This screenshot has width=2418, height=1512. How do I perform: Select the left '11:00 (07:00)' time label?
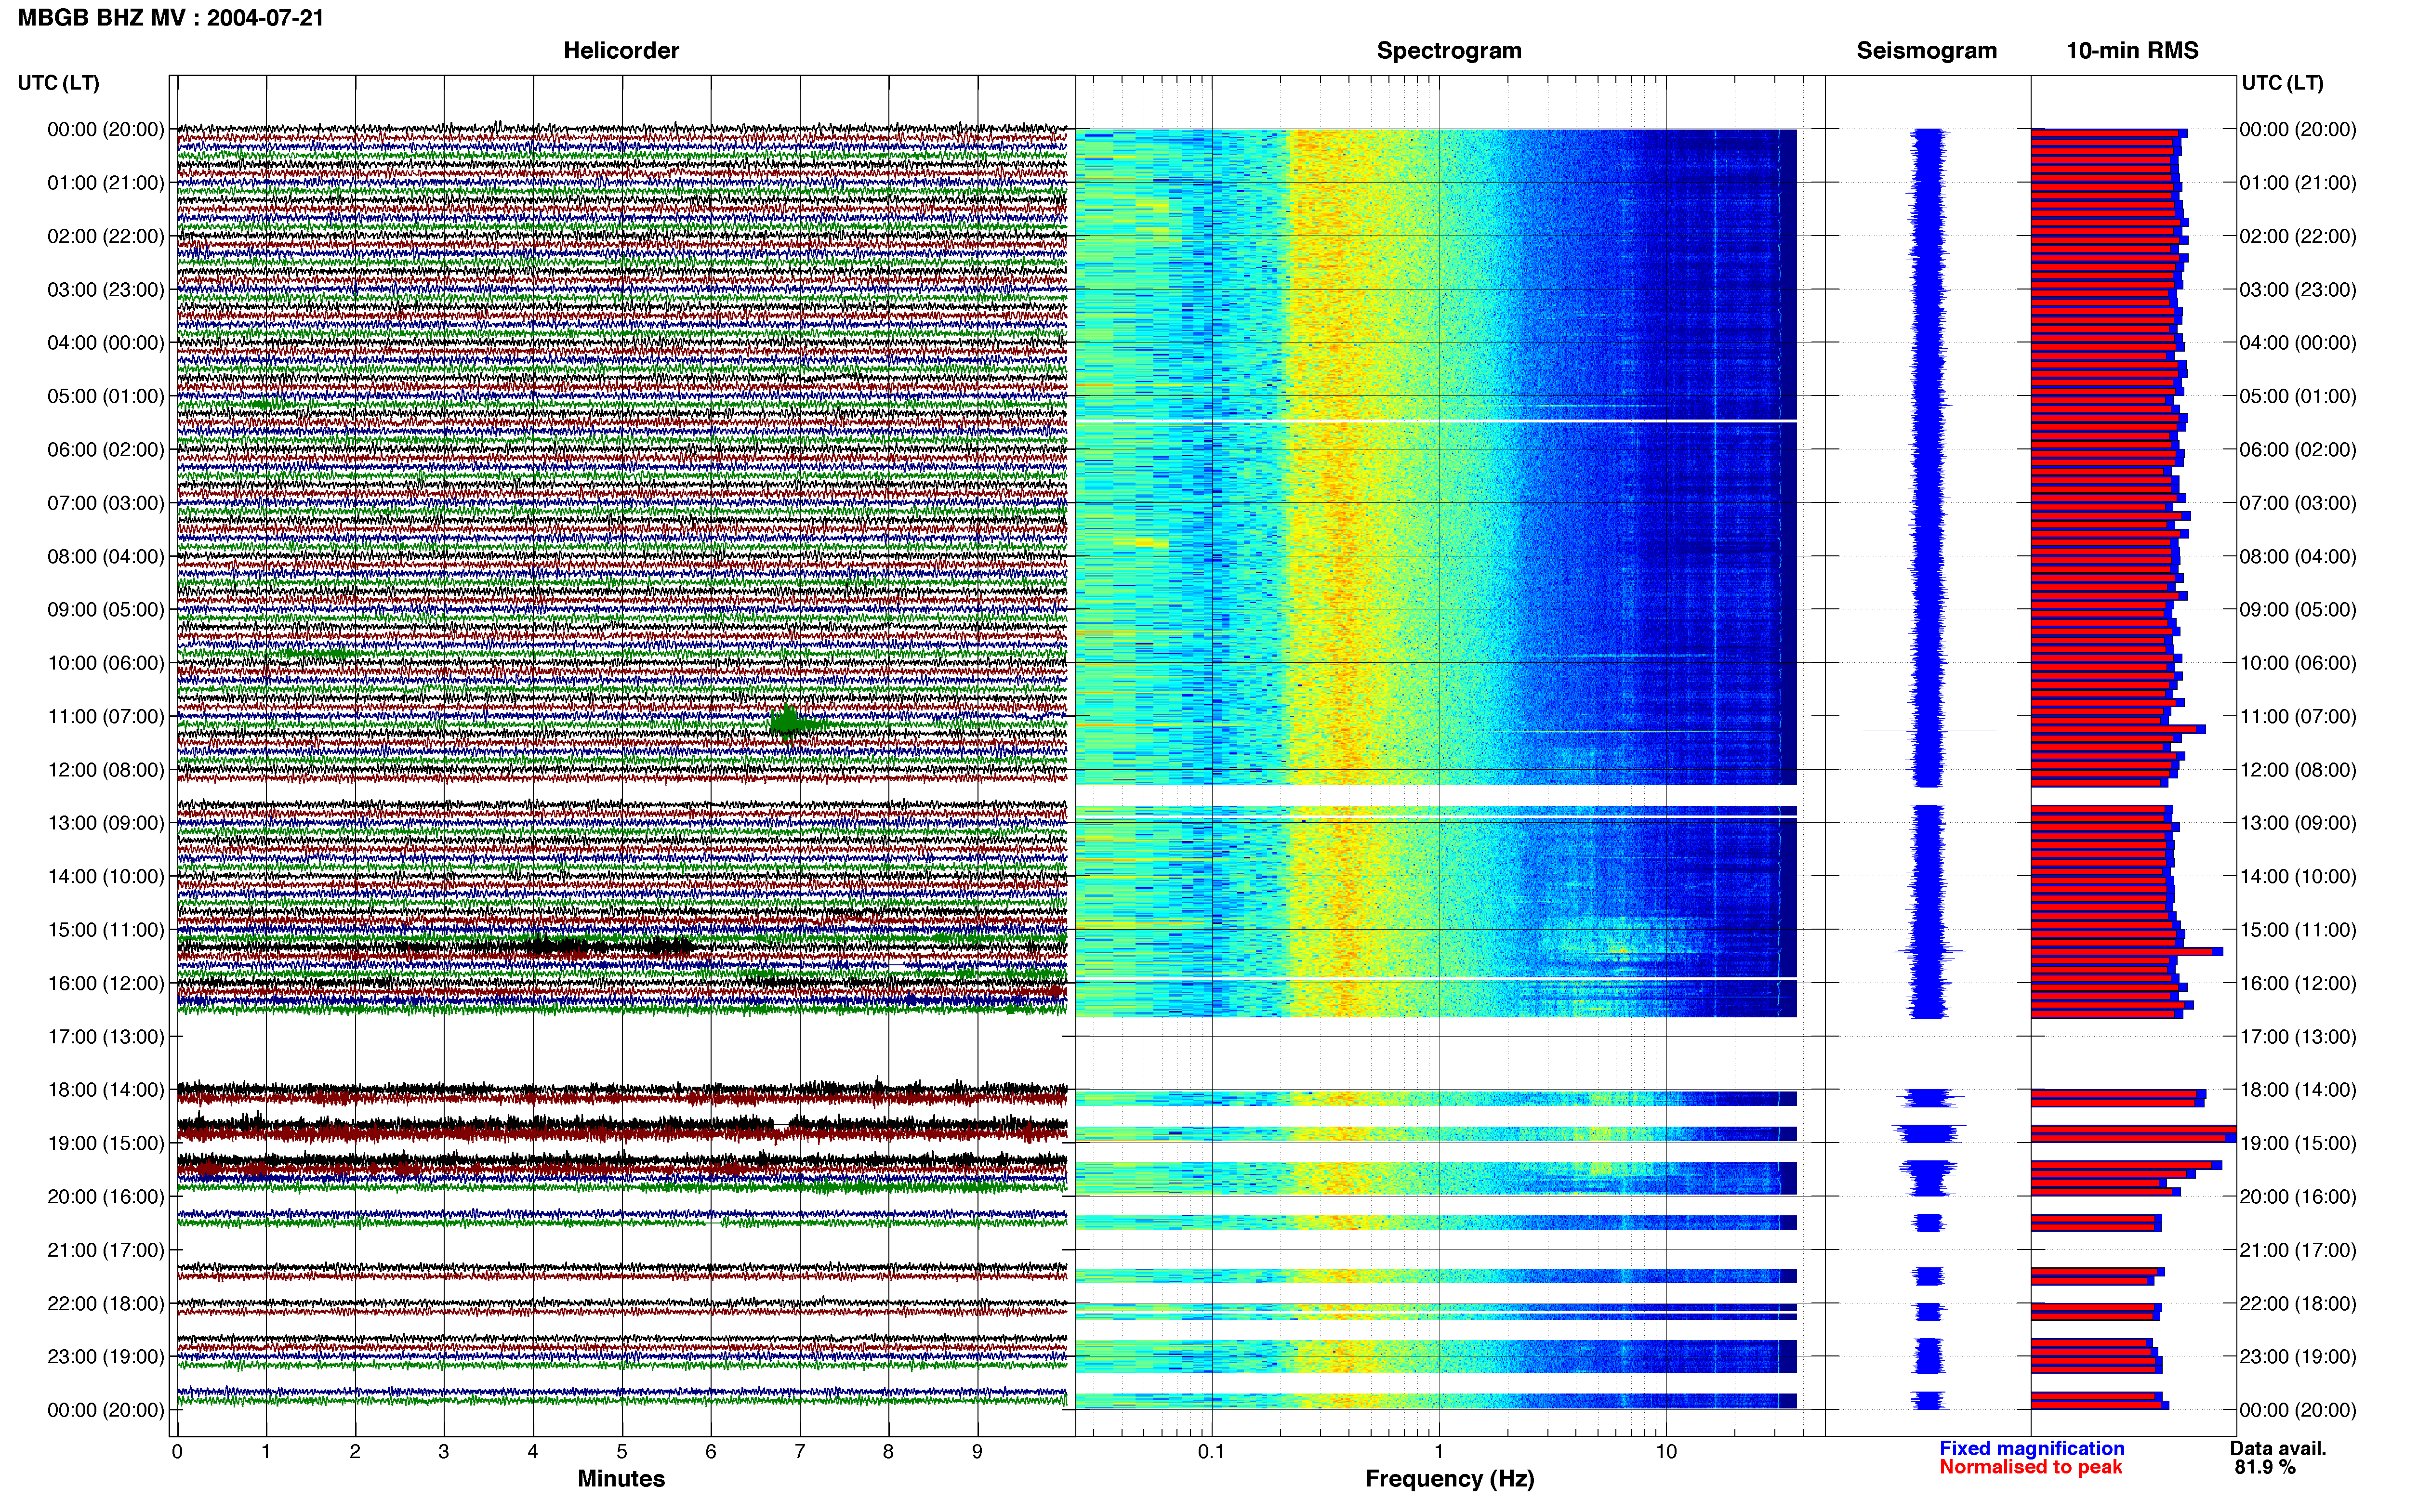[106, 716]
